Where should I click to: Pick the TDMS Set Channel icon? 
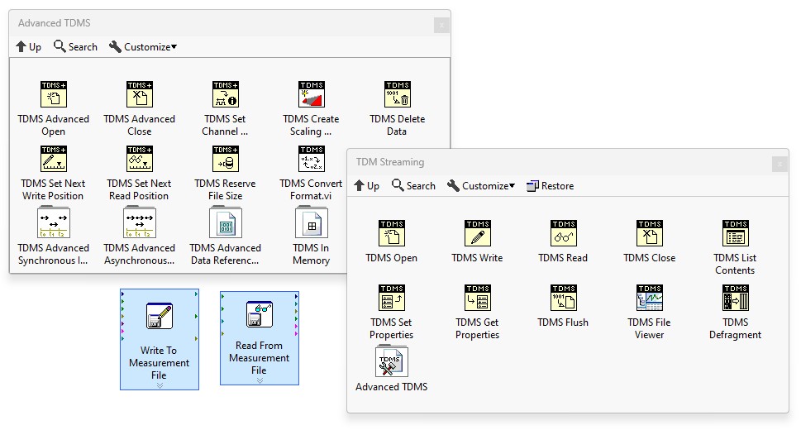tap(226, 94)
